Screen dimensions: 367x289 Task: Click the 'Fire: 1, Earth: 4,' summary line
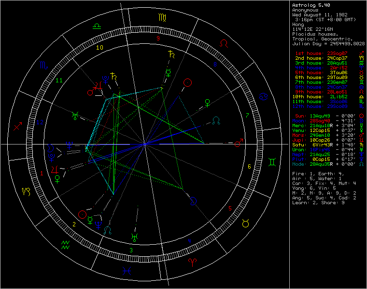click(318, 174)
